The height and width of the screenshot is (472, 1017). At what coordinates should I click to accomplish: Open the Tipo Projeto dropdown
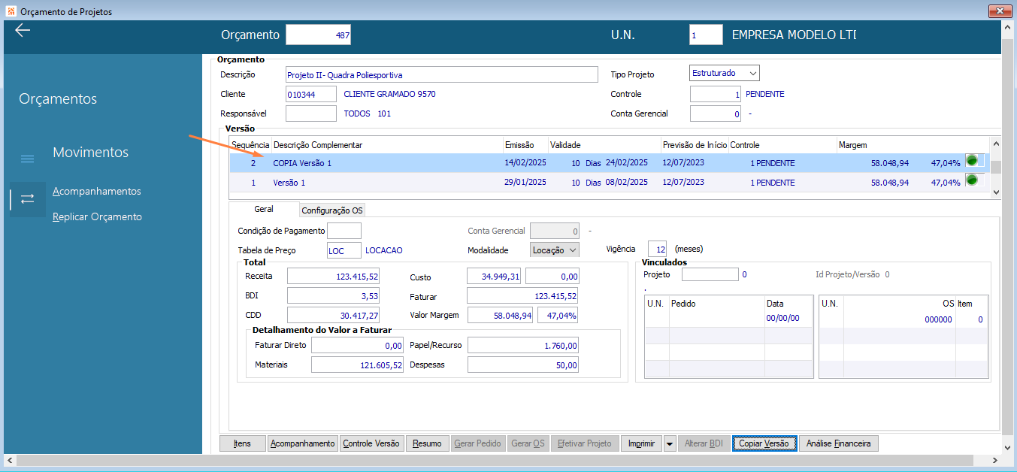click(753, 73)
